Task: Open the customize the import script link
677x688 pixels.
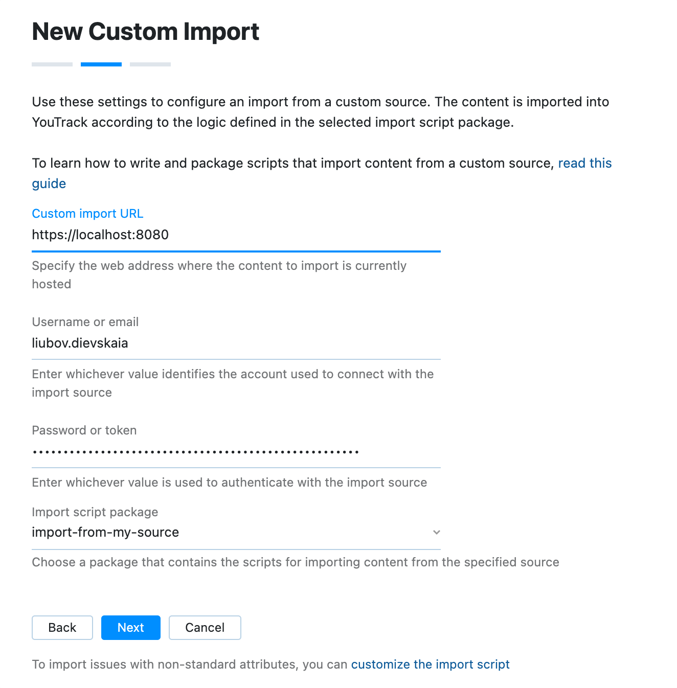Action: pyautogui.click(x=430, y=664)
